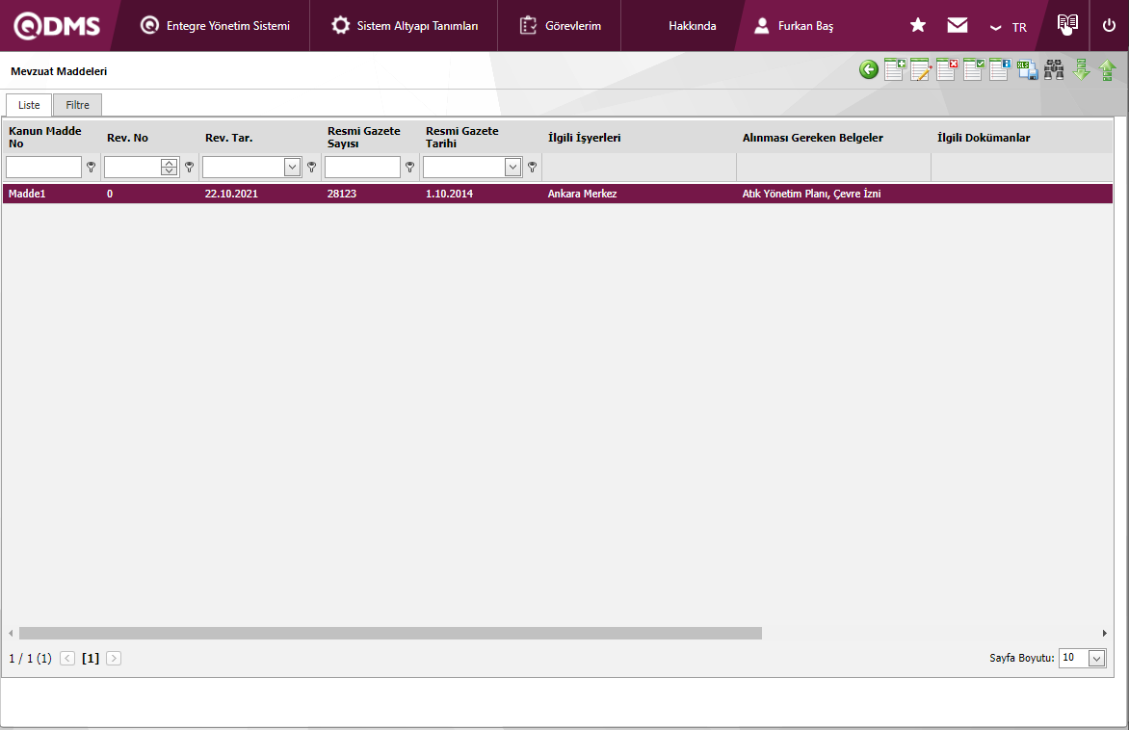Add a new record with the plus icon
1129x730 pixels.
pyautogui.click(x=895, y=70)
